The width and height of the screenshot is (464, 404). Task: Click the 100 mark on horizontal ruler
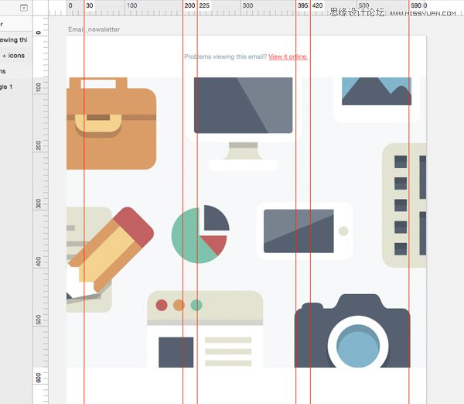tap(131, 5)
